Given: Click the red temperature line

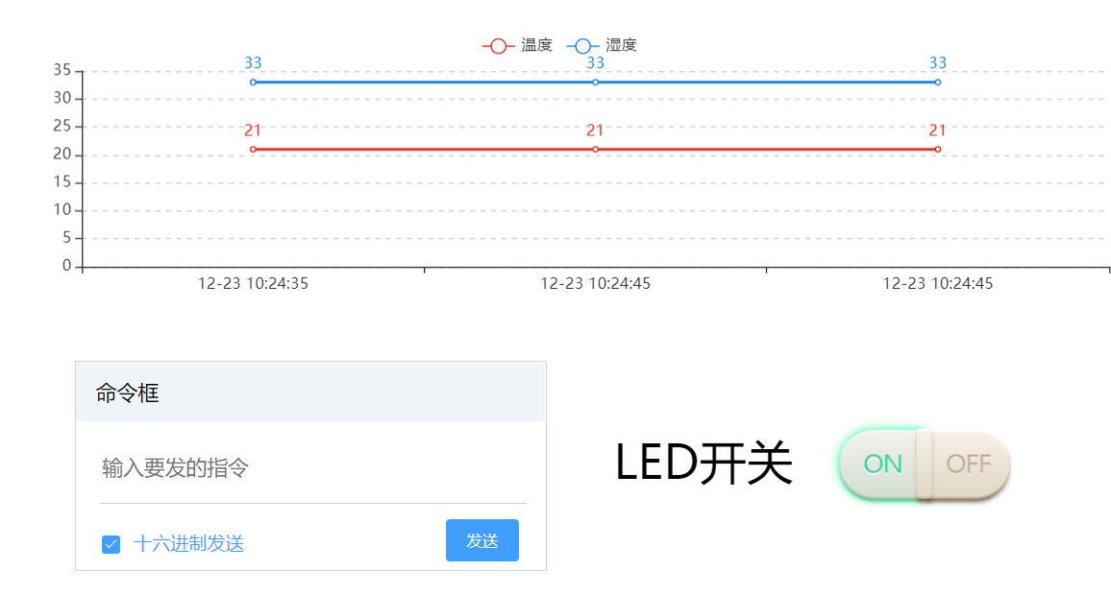Looking at the screenshot, I should (x=425, y=150).
